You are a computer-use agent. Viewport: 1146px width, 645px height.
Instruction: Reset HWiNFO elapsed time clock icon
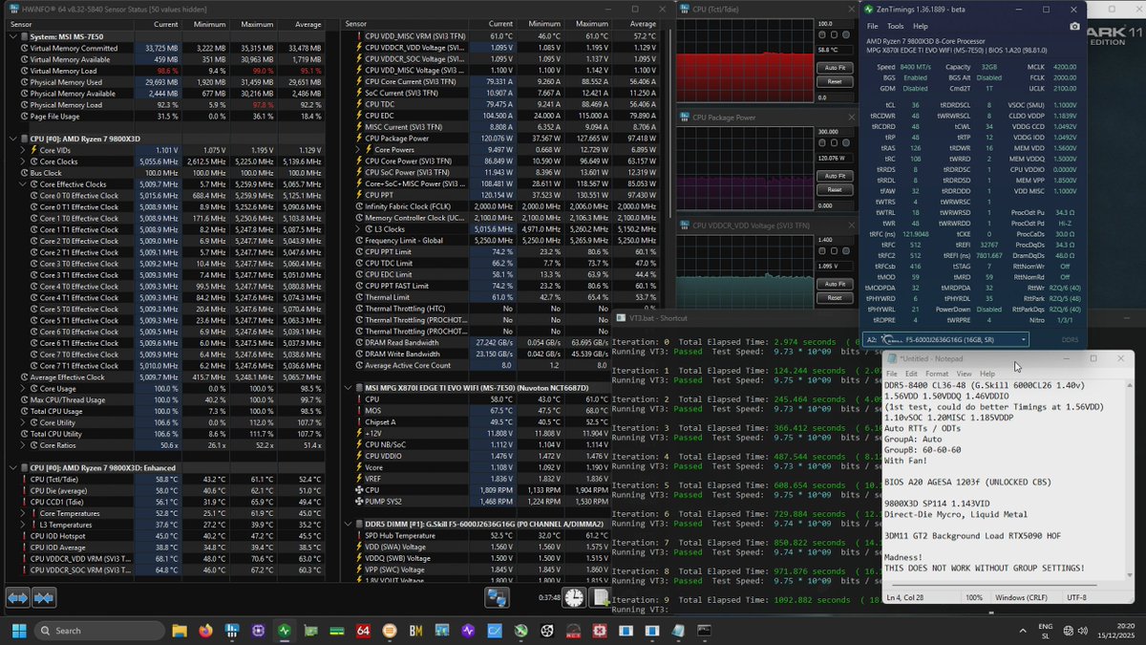point(574,598)
